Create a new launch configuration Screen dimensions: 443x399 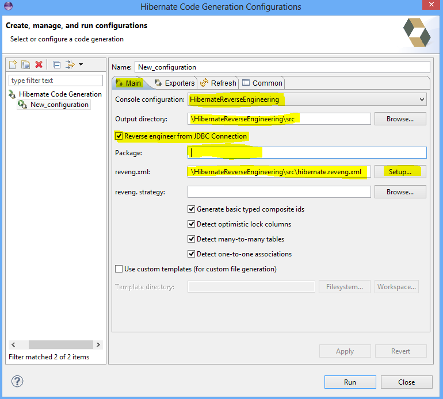[x=13, y=64]
